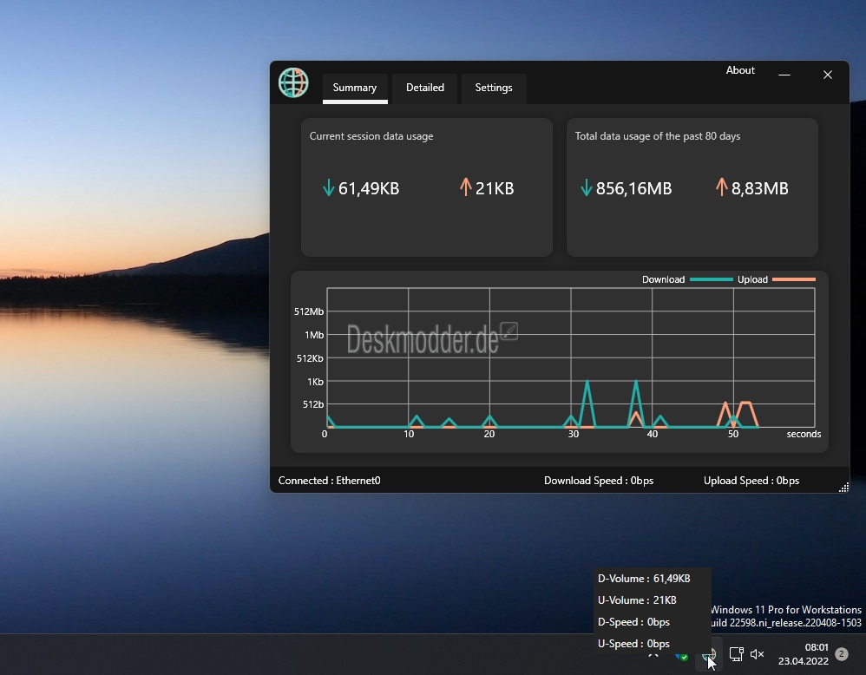Select the 61,49KB value in the session card
The width and height of the screenshot is (866, 675).
coord(369,188)
